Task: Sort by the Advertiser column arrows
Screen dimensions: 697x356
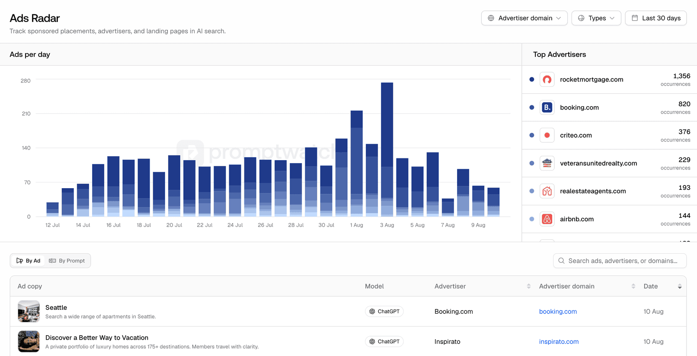Action: (x=528, y=286)
